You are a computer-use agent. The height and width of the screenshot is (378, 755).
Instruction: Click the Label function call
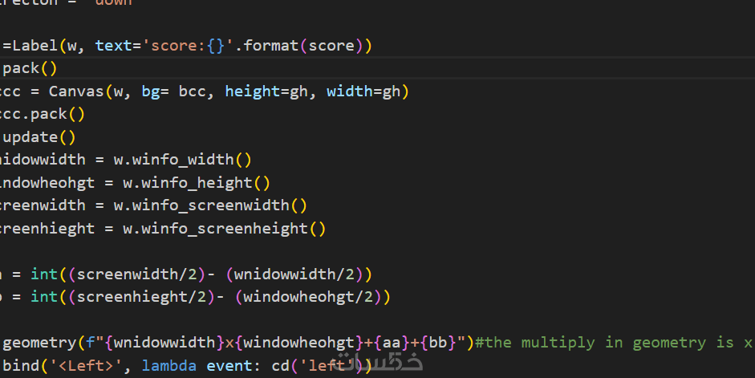[x=33, y=46]
